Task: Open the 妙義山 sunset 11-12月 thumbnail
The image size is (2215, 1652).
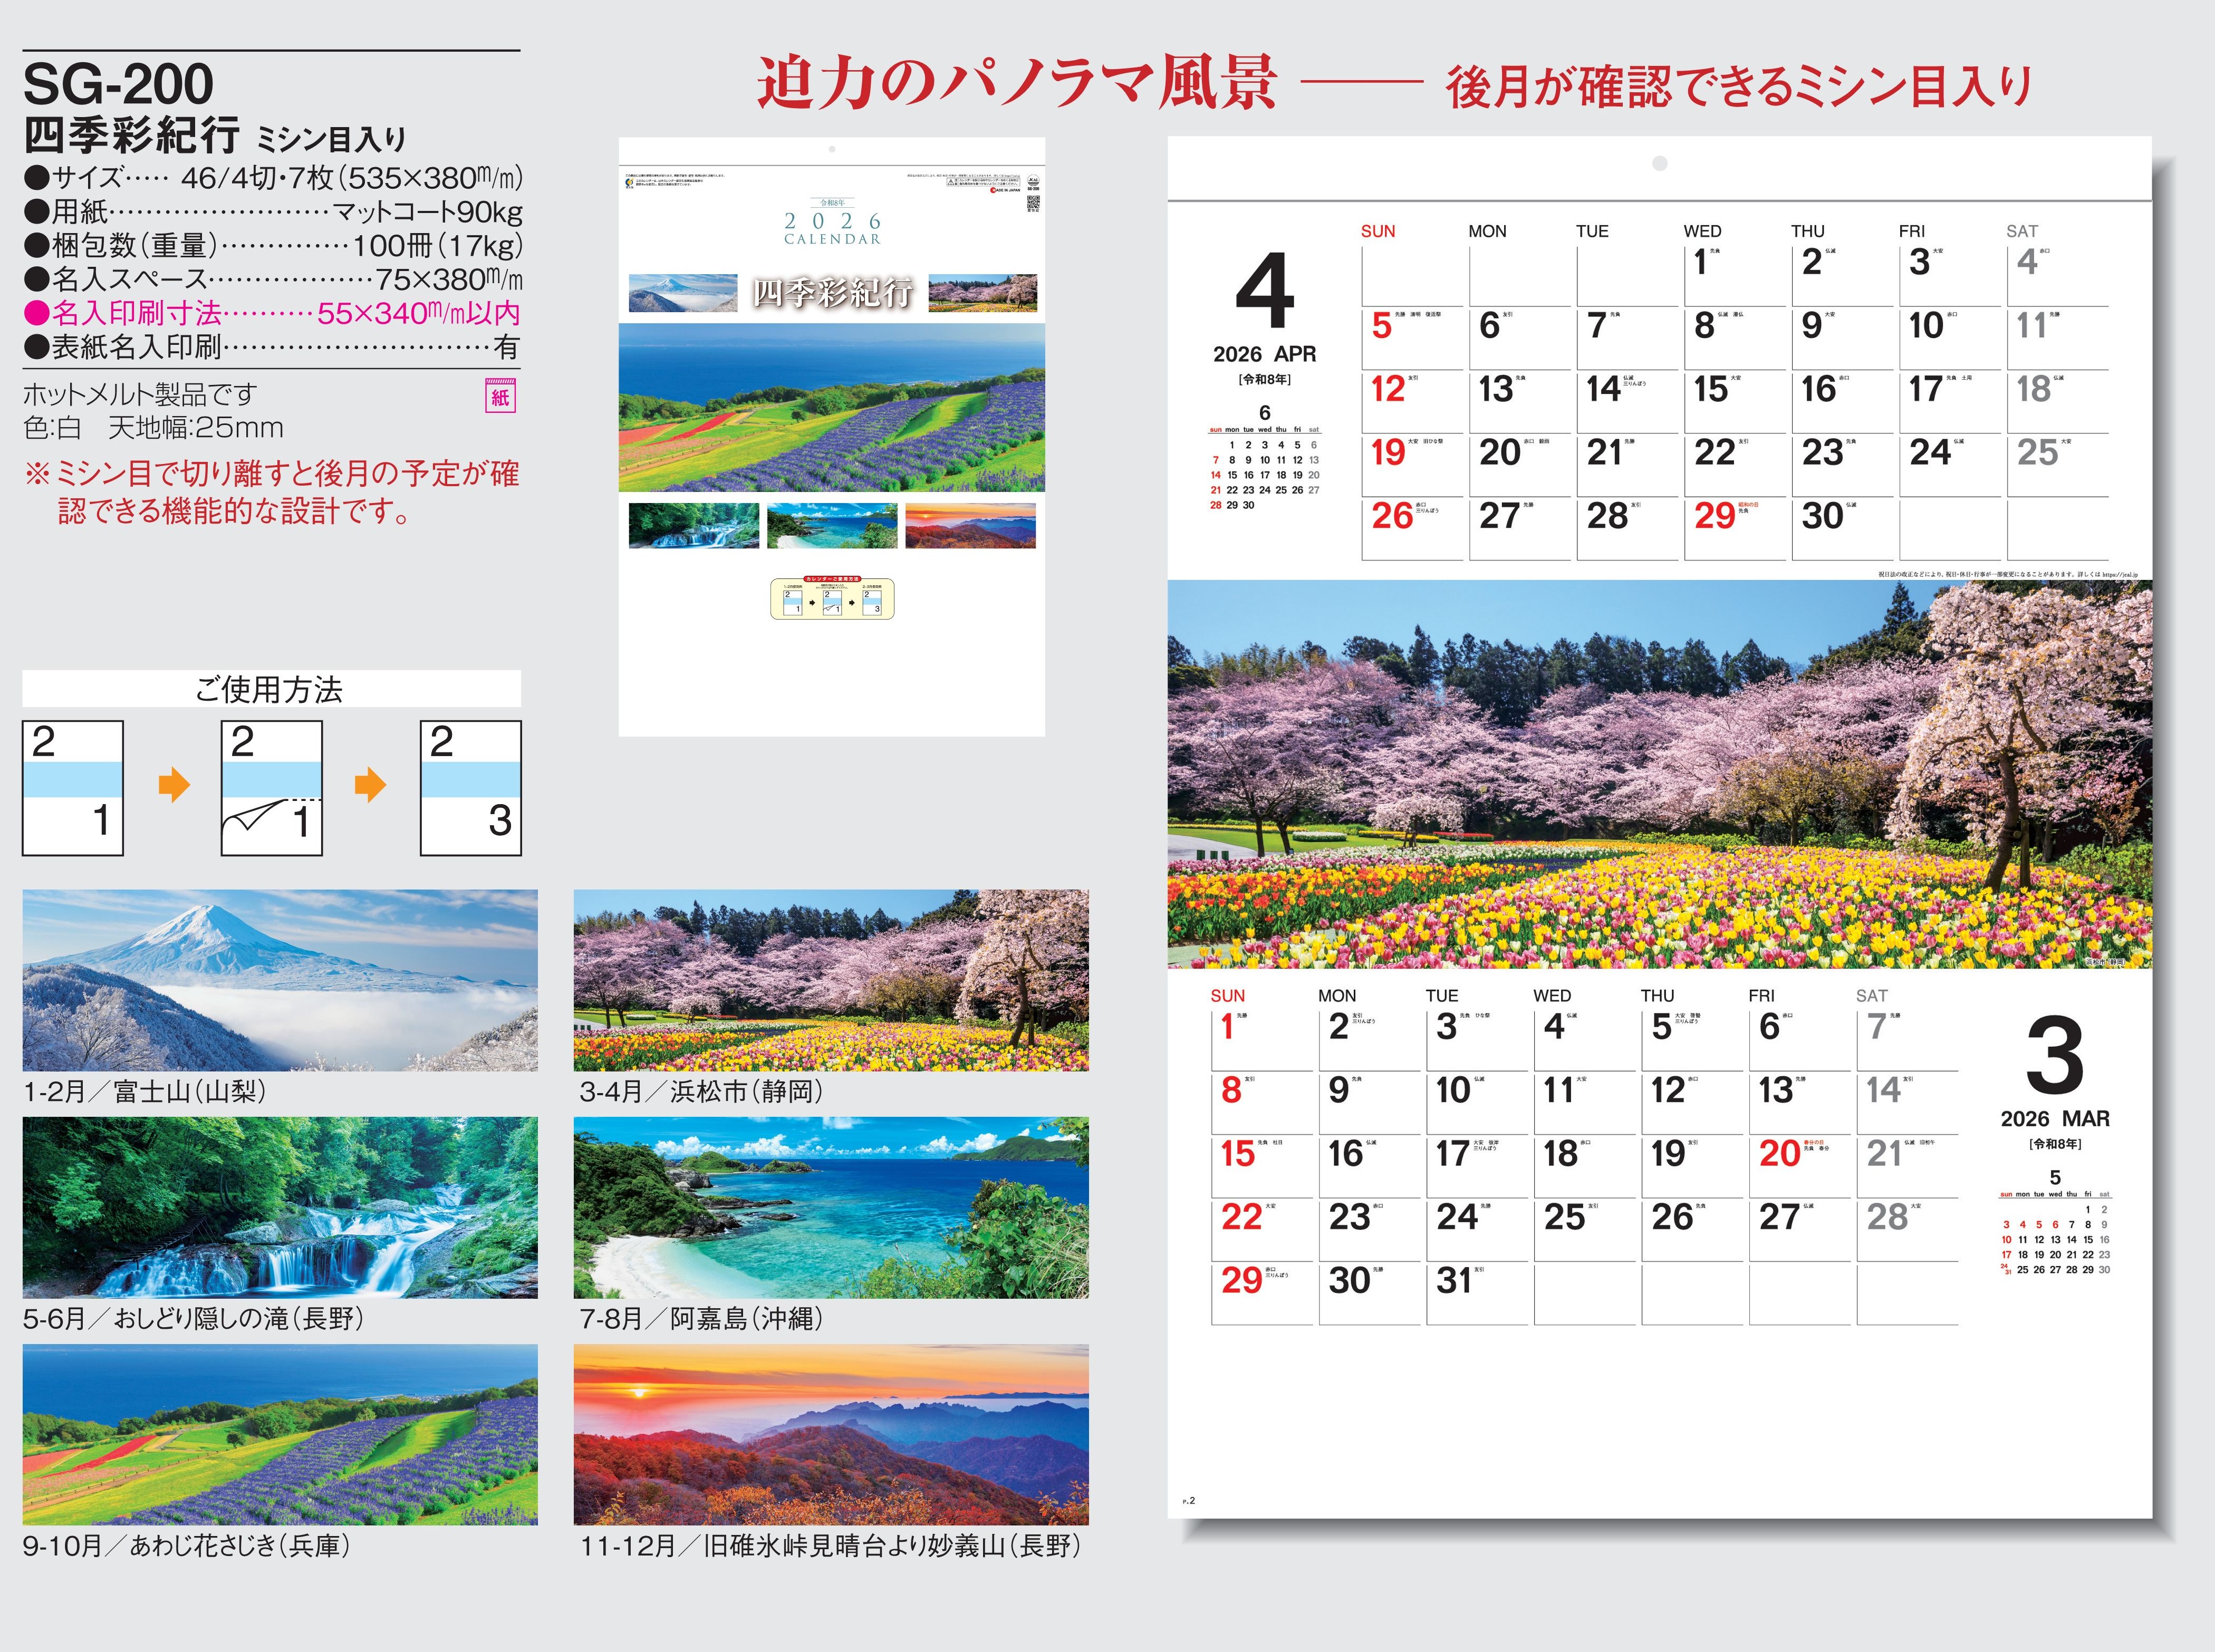Action: click(x=831, y=1434)
